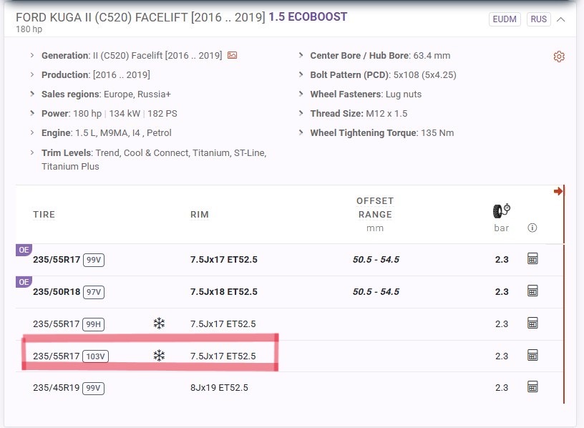Click the 8Jx19 ET52.5 rim entry

coord(219,388)
